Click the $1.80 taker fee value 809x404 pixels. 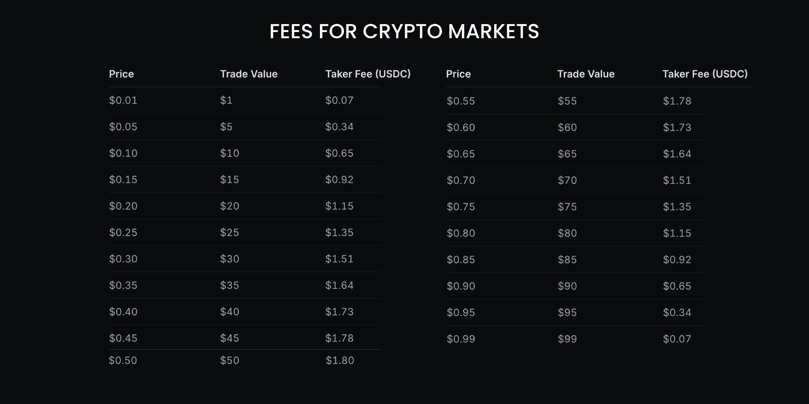tap(340, 360)
